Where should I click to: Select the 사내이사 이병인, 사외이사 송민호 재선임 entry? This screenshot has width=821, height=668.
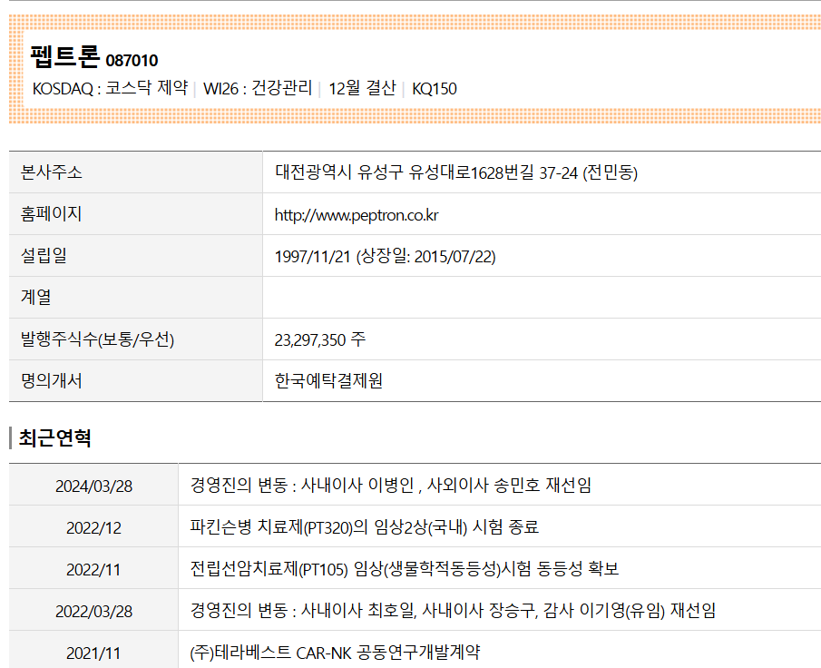point(391,485)
